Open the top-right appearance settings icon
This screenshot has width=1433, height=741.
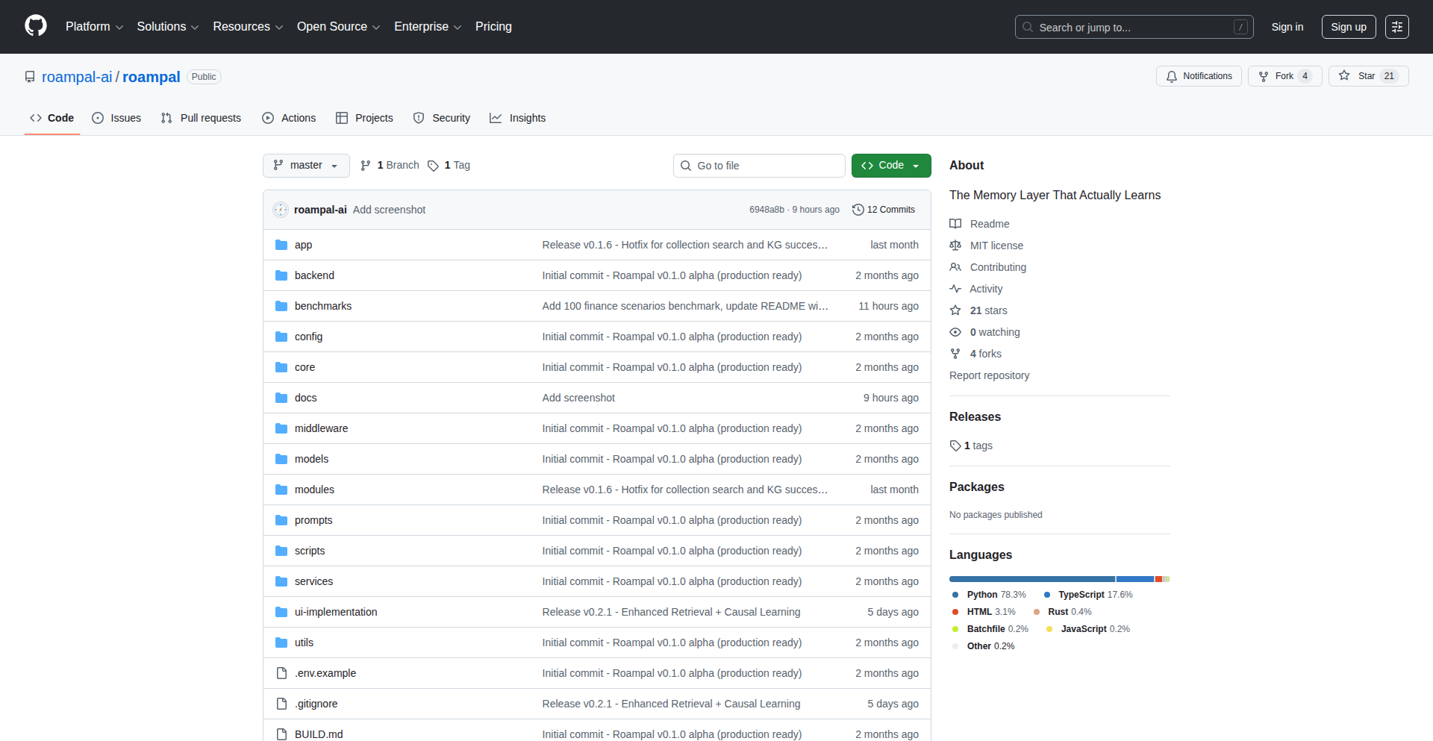tap(1397, 27)
